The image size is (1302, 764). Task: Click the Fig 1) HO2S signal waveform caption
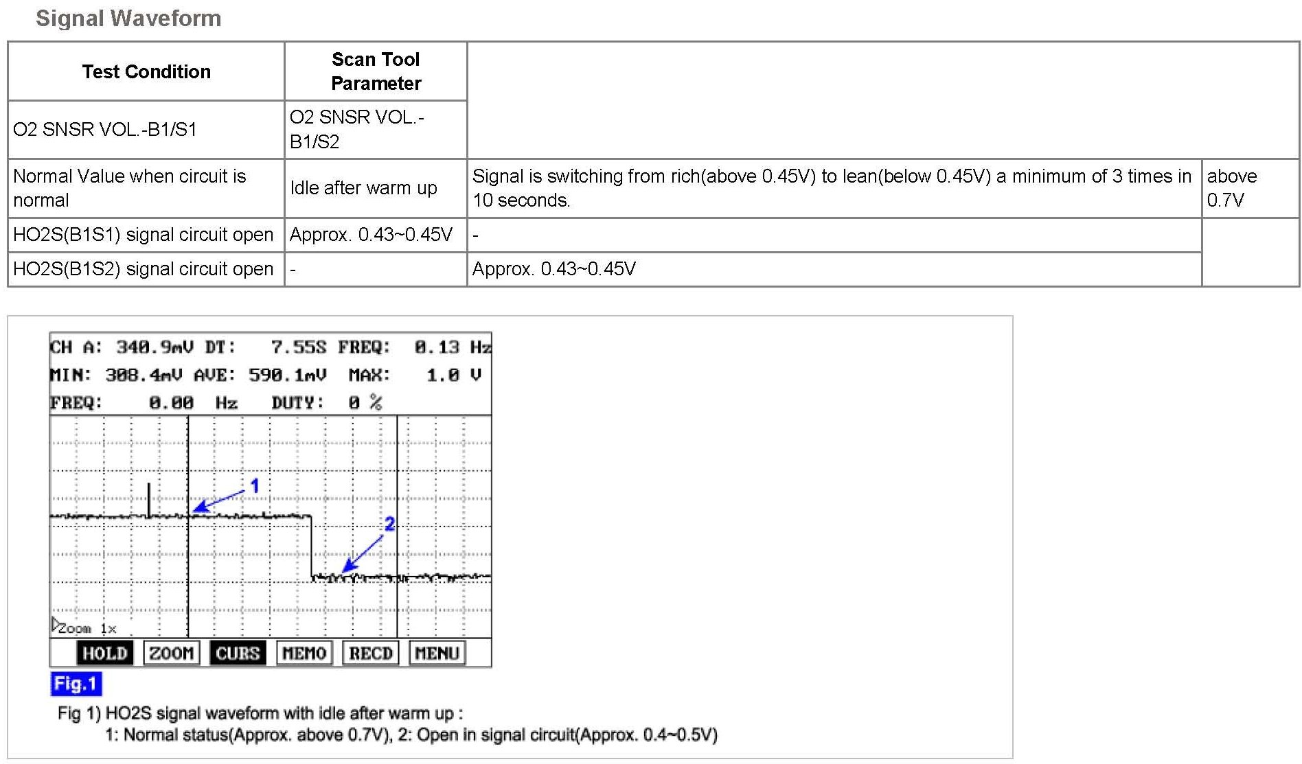pos(260,713)
